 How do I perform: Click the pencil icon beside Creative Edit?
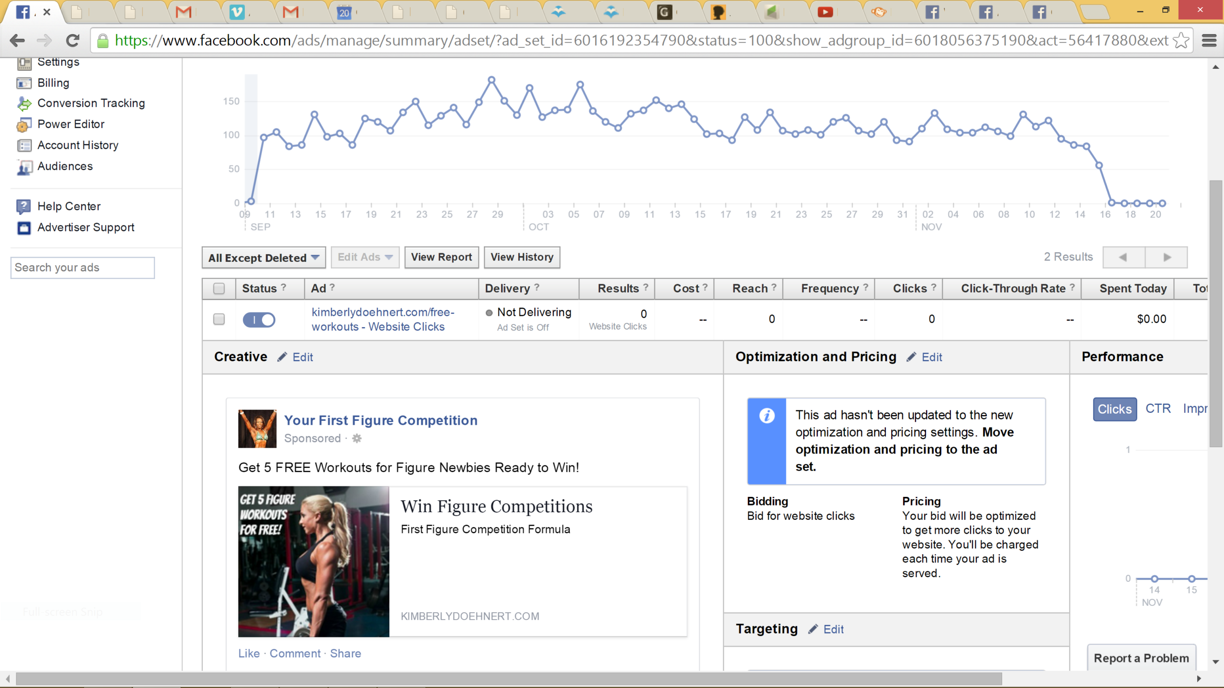click(x=282, y=357)
